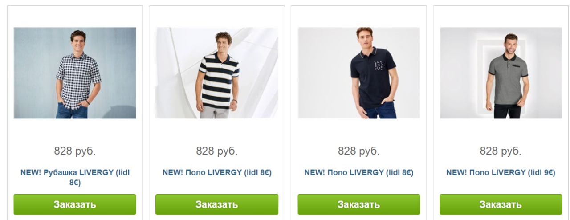Open the striped polo product photo

217,73
